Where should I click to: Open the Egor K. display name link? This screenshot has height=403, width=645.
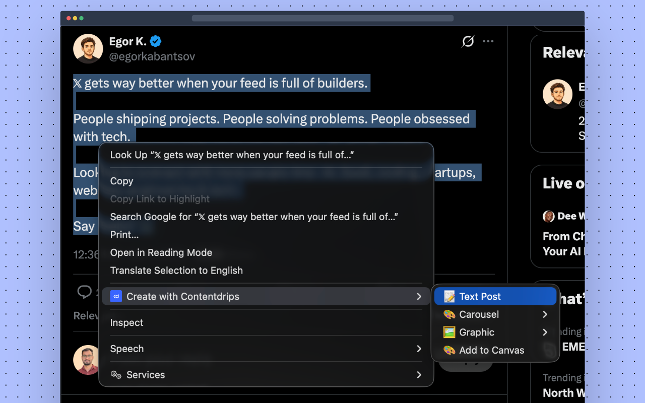(x=128, y=41)
